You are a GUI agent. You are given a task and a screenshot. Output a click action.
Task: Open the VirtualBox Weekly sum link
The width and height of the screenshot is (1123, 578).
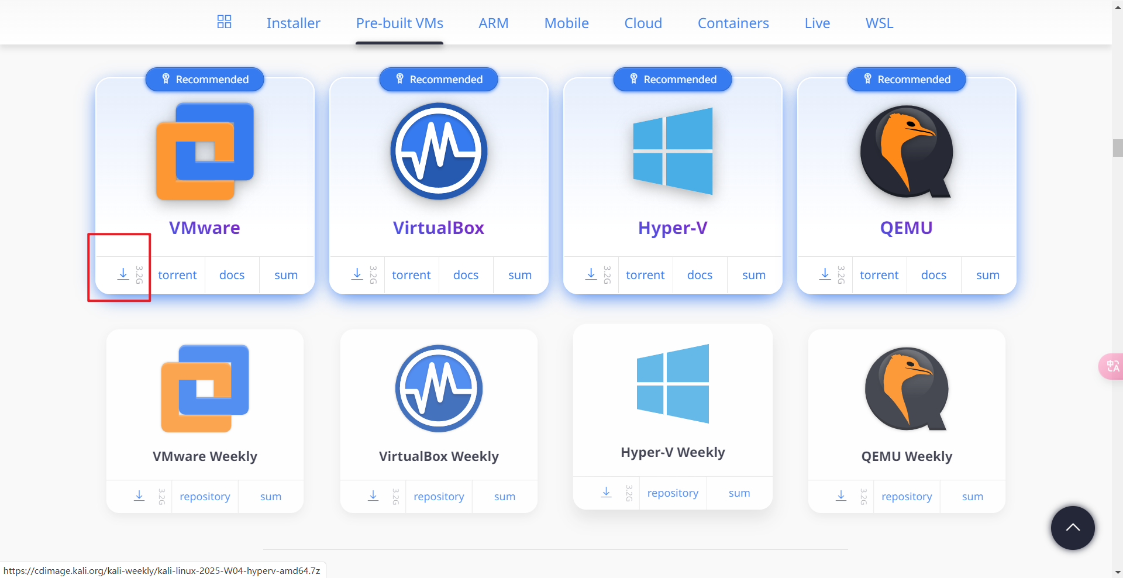click(x=505, y=497)
